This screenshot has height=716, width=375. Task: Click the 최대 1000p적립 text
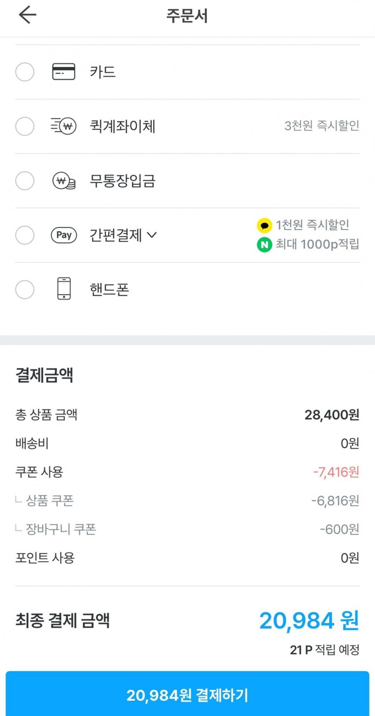pos(317,244)
